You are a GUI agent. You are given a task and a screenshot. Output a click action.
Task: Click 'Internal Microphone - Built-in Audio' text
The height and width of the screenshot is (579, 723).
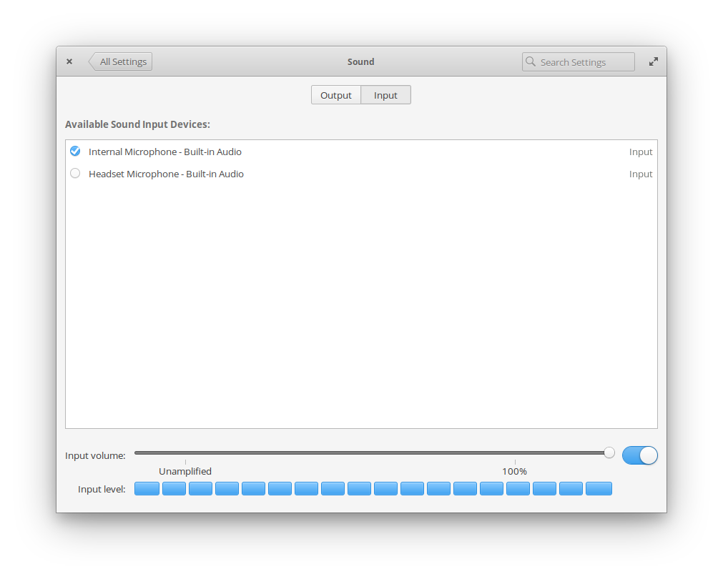click(x=165, y=152)
